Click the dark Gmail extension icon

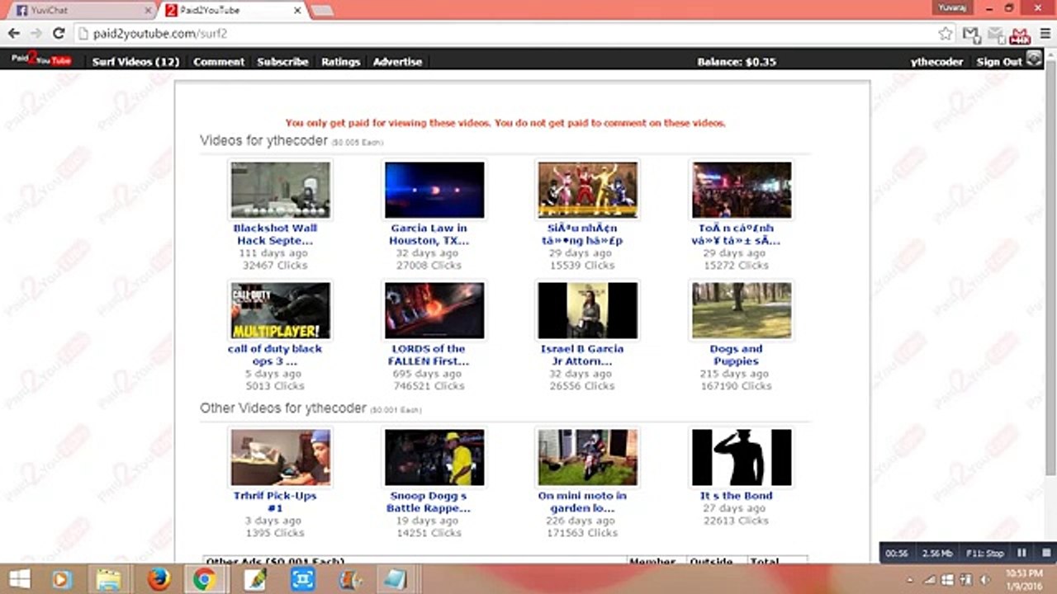coord(972,35)
